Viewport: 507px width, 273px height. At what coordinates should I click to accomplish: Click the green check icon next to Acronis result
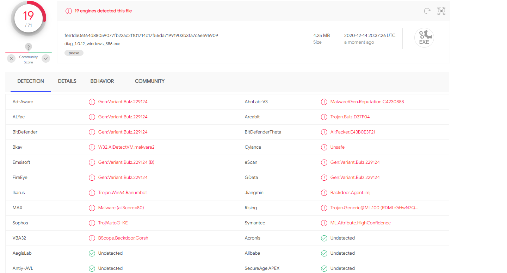point(324,238)
